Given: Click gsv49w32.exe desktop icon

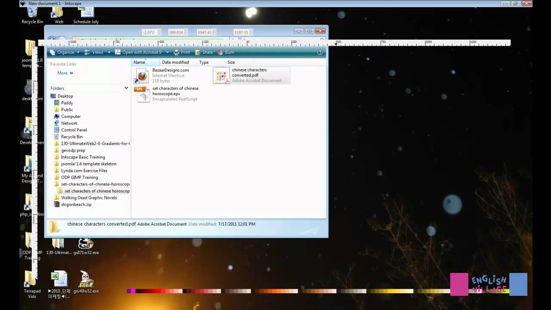Looking at the screenshot, I should coord(86,282).
